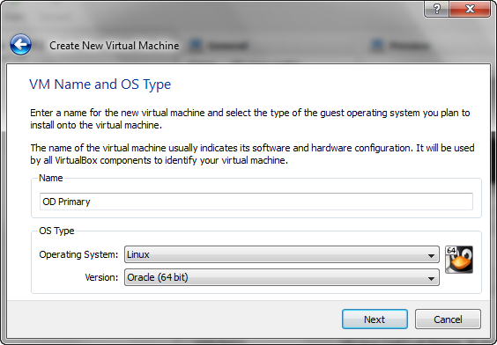Viewport: 497px width, 345px height.
Task: Click the 'Create New Virtual Machine' title text
Action: [x=114, y=46]
